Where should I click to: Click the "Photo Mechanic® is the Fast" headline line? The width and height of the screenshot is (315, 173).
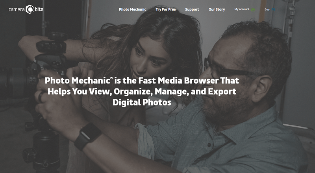pos(142,81)
